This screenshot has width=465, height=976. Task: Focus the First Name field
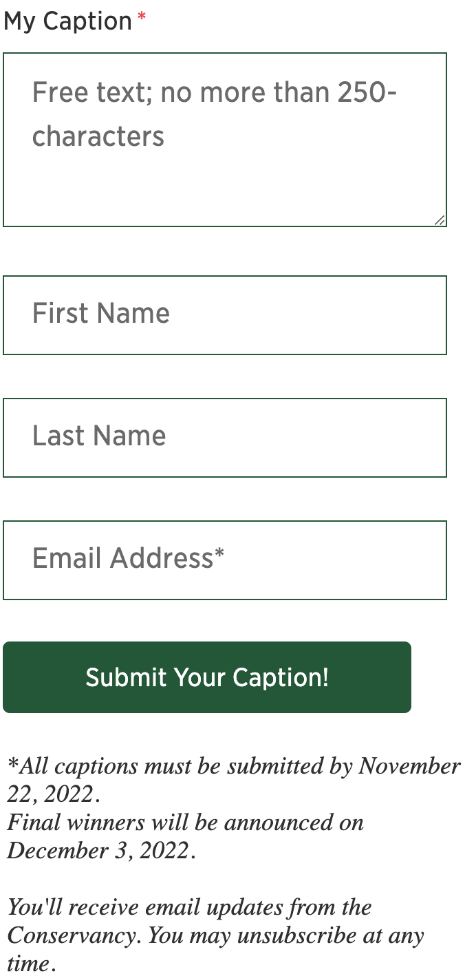tap(224, 315)
